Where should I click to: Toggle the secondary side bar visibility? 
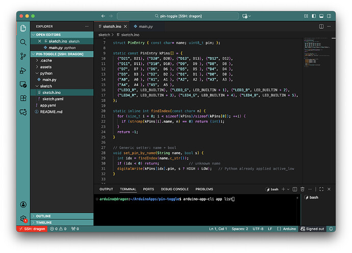coord(329,16)
